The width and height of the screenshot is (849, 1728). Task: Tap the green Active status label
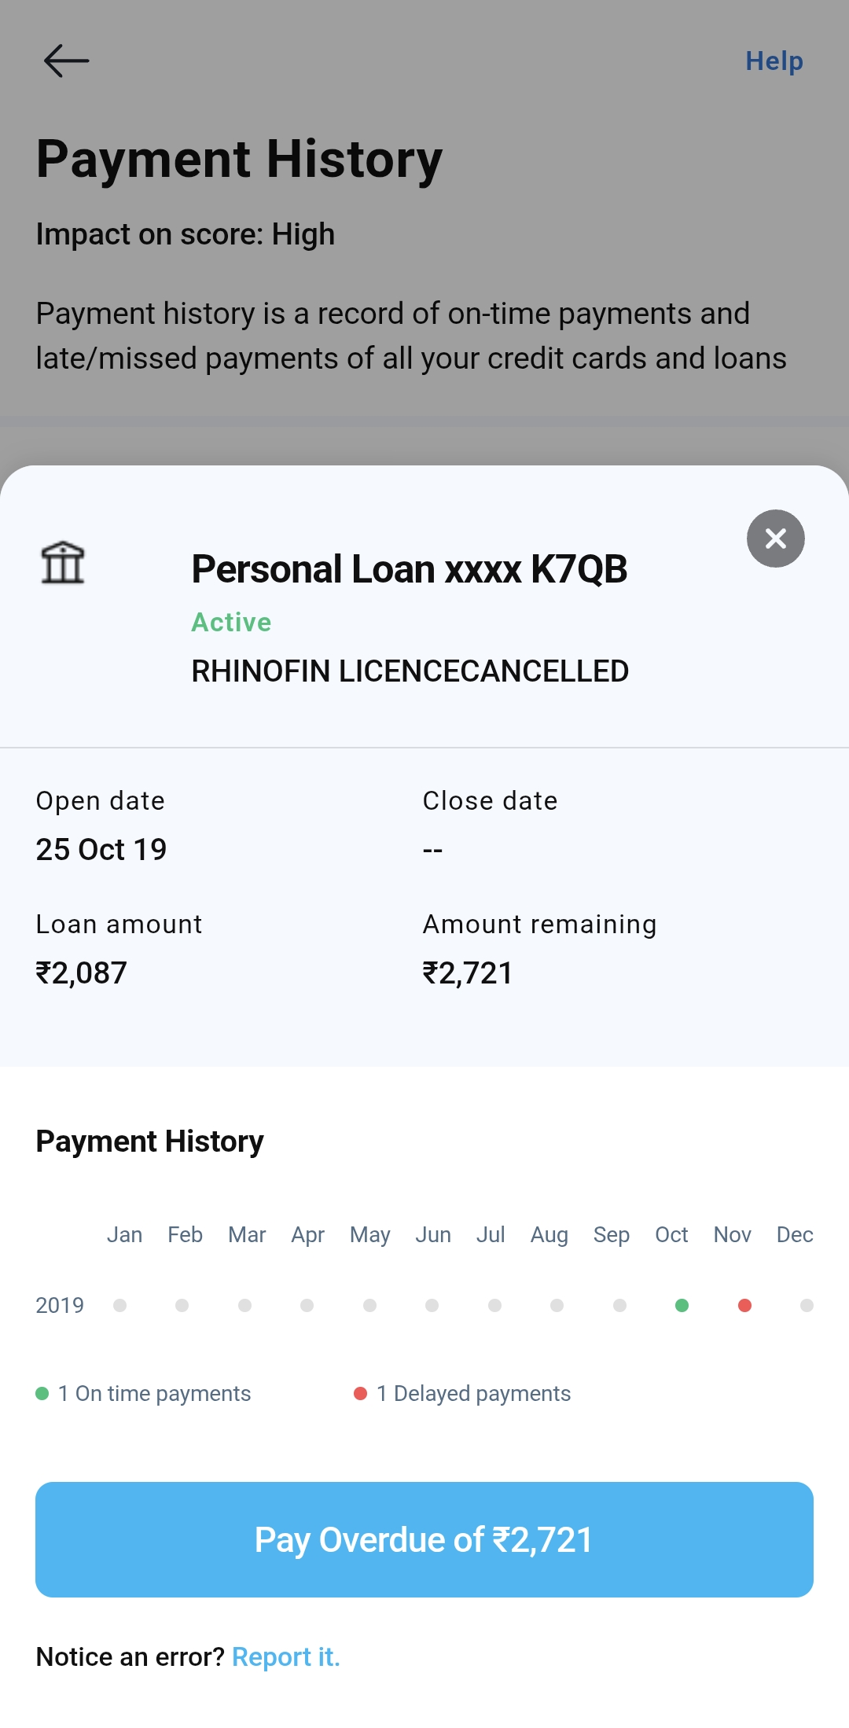click(x=231, y=622)
